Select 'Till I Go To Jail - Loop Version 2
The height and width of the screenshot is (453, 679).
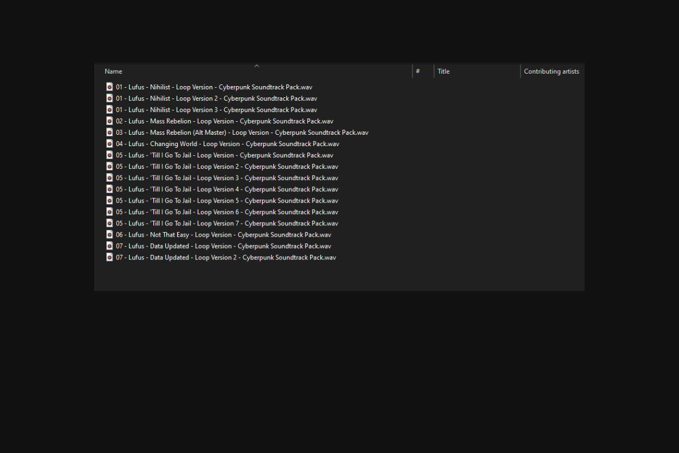coord(227,166)
